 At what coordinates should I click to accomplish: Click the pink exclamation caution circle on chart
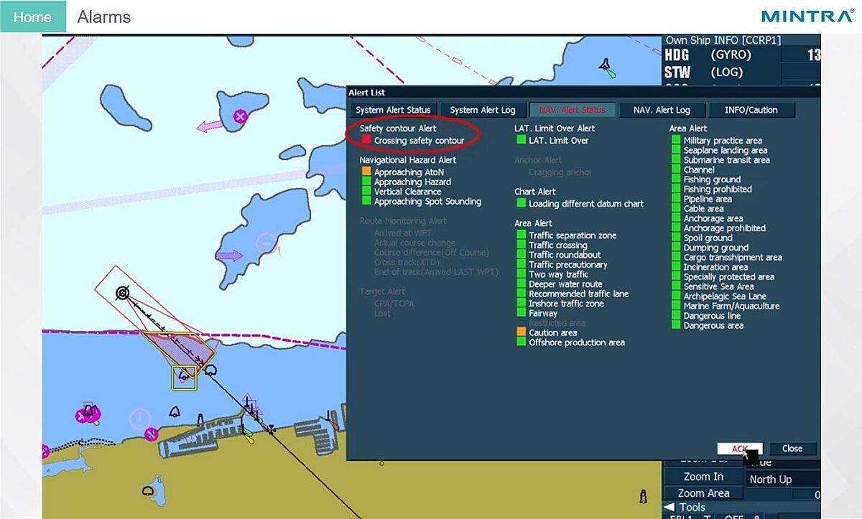139,418
